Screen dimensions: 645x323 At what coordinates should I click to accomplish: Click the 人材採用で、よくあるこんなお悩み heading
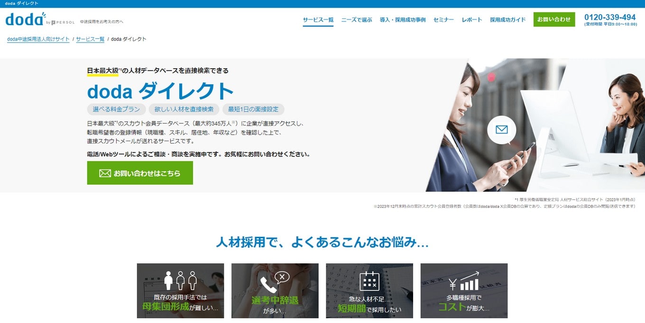click(322, 242)
